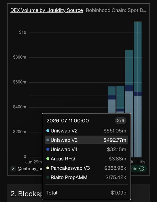Viewport: 157px width, 202px height.
Task: Open the @entropy author handle
Action: pyautogui.click(x=30, y=169)
